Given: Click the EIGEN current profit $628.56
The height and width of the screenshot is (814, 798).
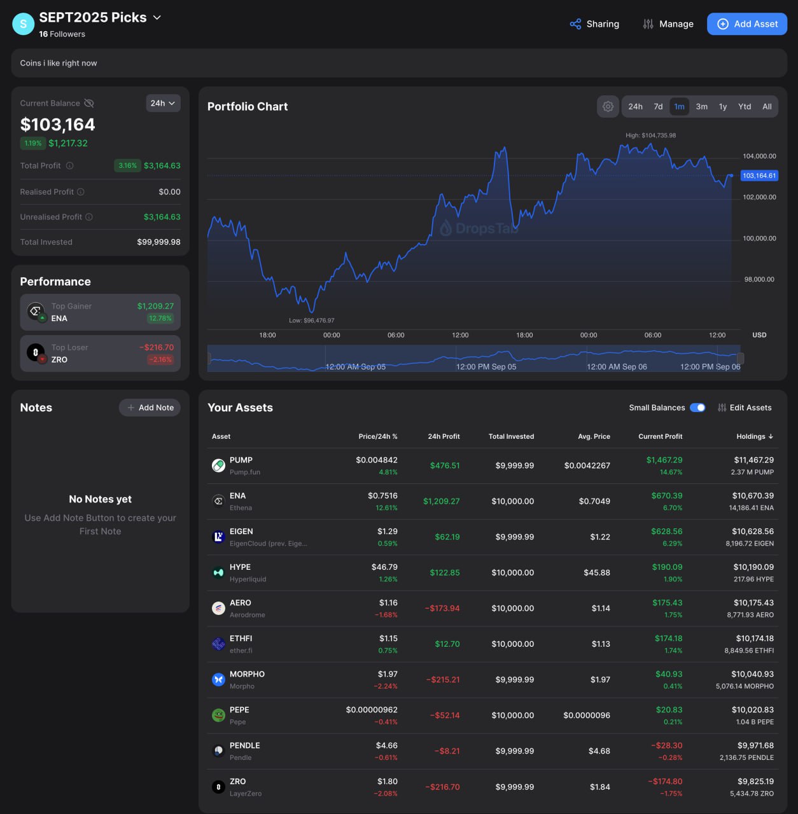Looking at the screenshot, I should tap(666, 531).
